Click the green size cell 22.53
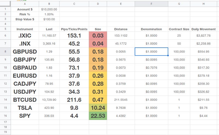Viewport: 219px width, 135px height. (98, 116)
